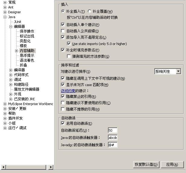This screenshot has height=173, width=186.
Task: Enable 隐藏不推荐的引用 checkbox
Action: tap(63, 109)
